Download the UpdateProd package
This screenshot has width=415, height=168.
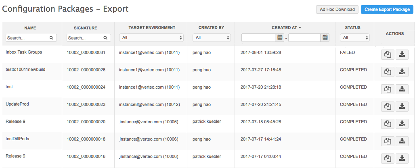point(401,106)
